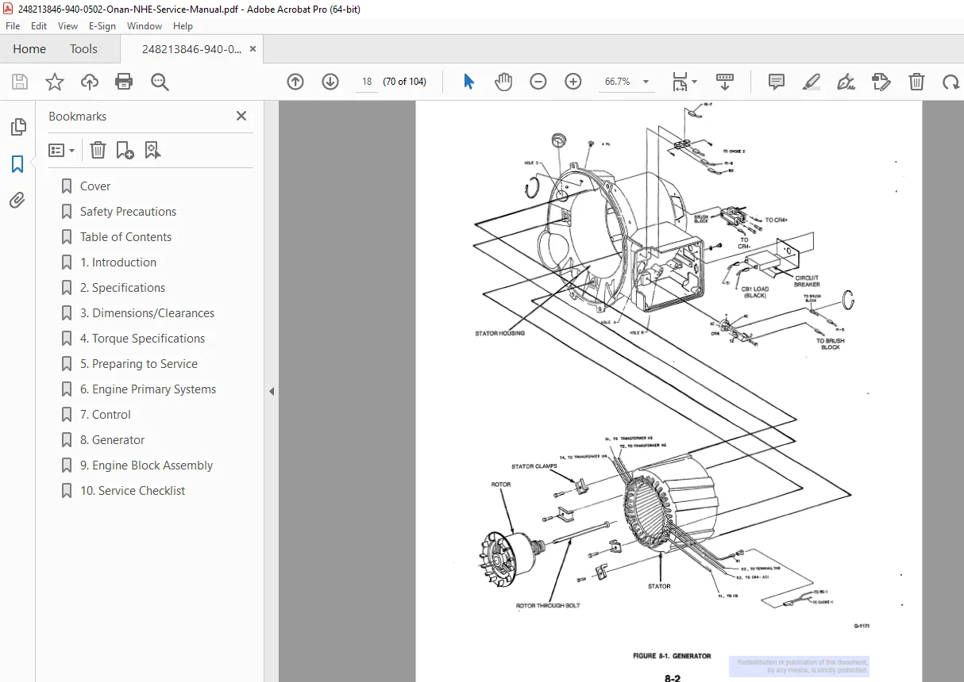964x682 pixels.
Task: Select the highlight text pen tool
Action: click(812, 82)
